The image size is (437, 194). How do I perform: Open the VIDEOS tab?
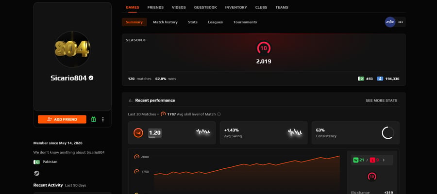[179, 7]
